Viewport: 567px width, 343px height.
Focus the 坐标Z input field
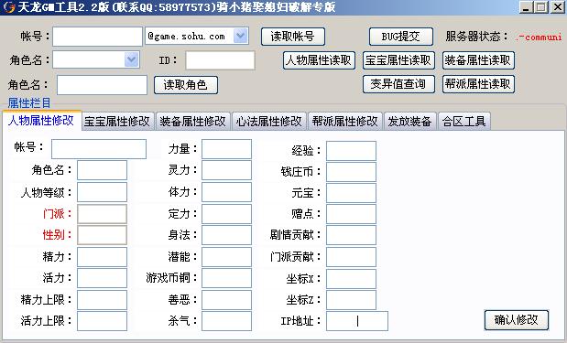click(x=351, y=300)
